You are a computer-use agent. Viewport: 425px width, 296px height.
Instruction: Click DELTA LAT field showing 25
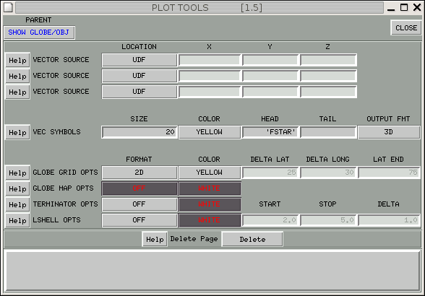pyautogui.click(x=270, y=173)
